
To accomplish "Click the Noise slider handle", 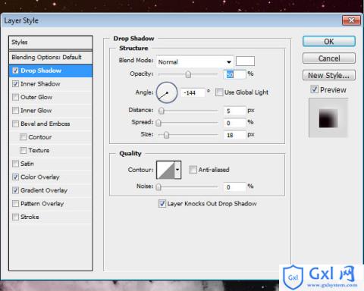I will [158, 187].
